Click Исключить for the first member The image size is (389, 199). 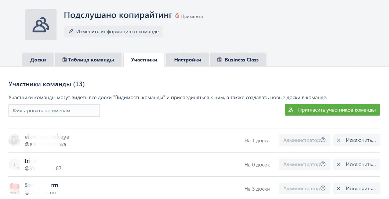coord(356,140)
